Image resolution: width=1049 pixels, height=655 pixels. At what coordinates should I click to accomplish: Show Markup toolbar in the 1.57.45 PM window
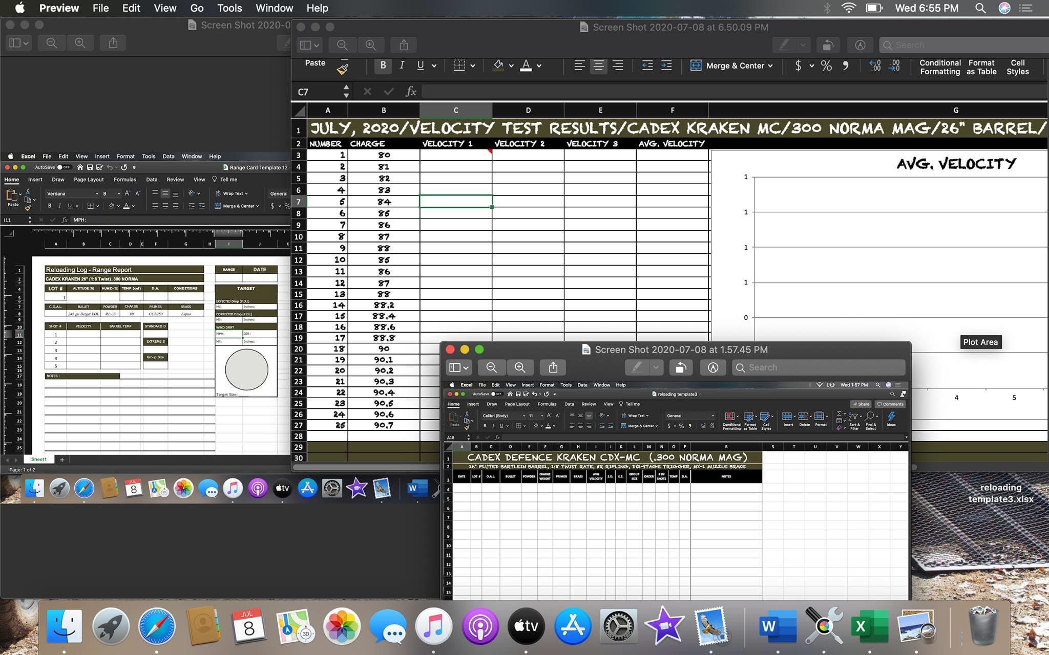(713, 367)
